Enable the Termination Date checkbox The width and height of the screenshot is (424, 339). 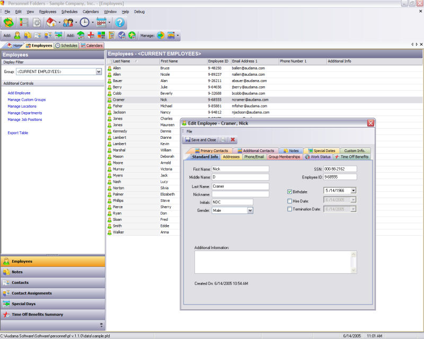(x=289, y=209)
